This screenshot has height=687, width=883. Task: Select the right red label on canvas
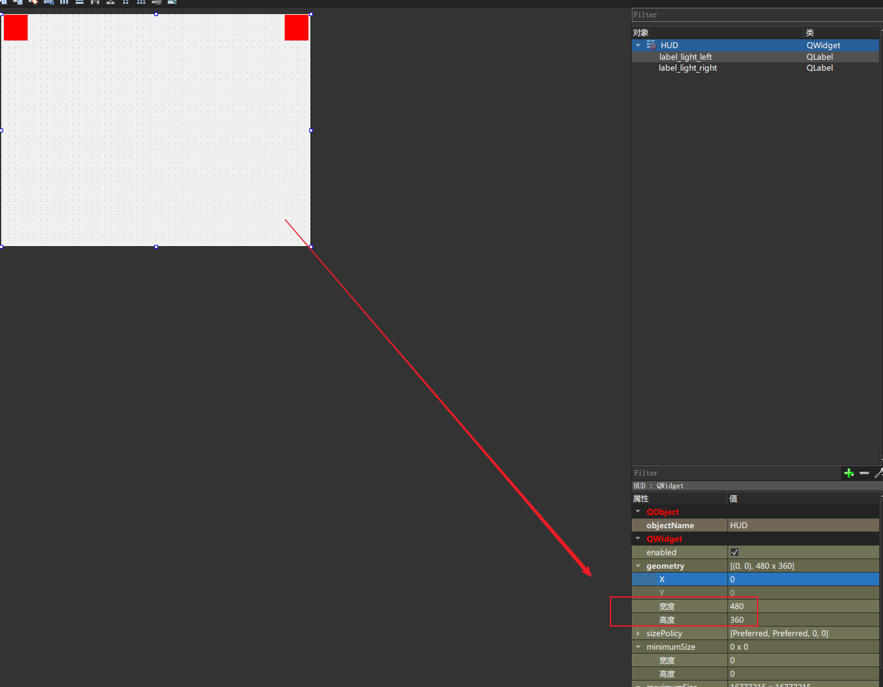click(296, 28)
